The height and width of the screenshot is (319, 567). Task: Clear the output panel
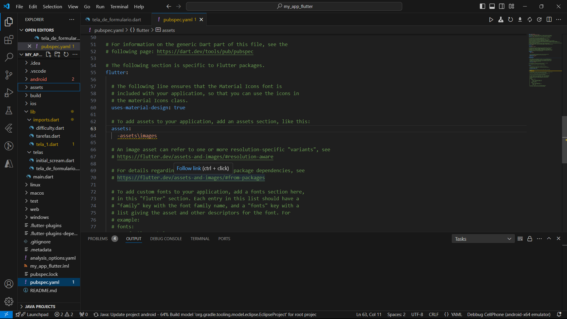point(520,239)
